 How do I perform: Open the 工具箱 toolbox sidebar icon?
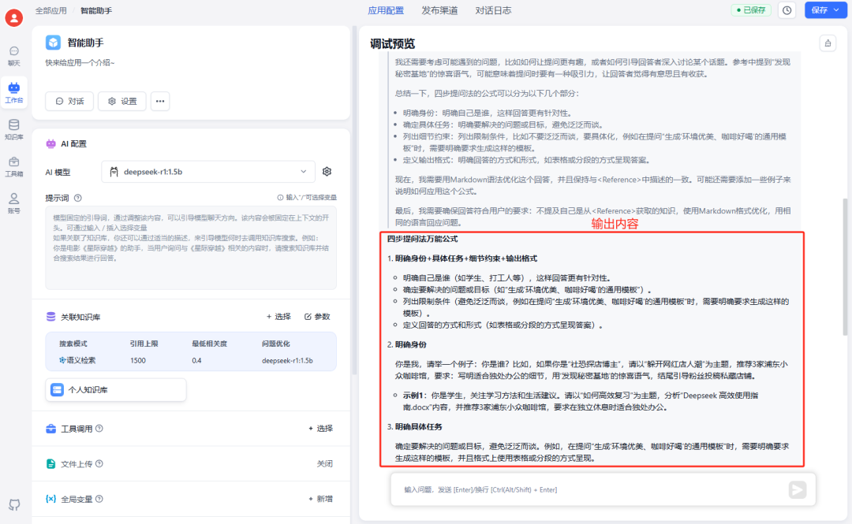14,167
